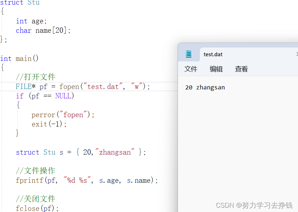This screenshot has height=212, width=298.
Task: Click the NULL keyword in the if condition
Action: coord(64,96)
